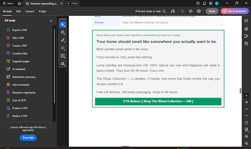Screen dimensions: 251x149
Task: Click the text "Most candles smell great in the shop"
Action: point(123,49)
